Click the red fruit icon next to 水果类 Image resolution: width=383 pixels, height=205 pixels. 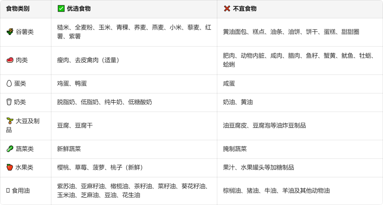[x=10, y=167]
